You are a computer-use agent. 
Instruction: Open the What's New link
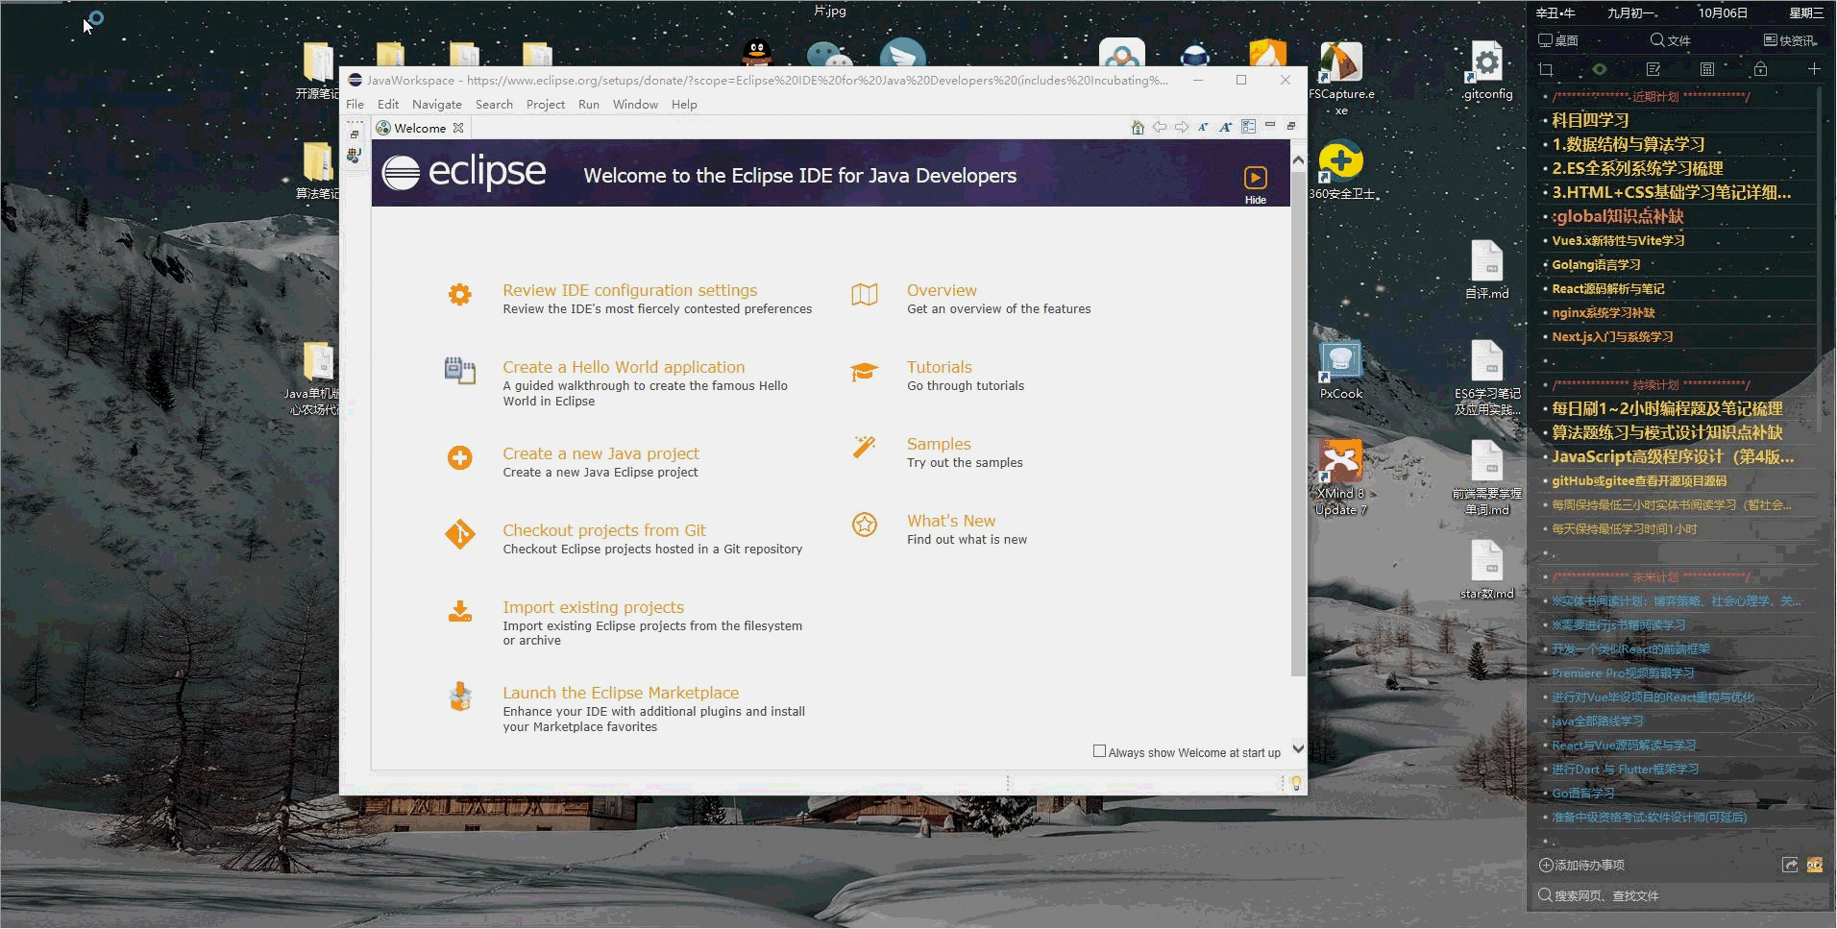tap(951, 521)
